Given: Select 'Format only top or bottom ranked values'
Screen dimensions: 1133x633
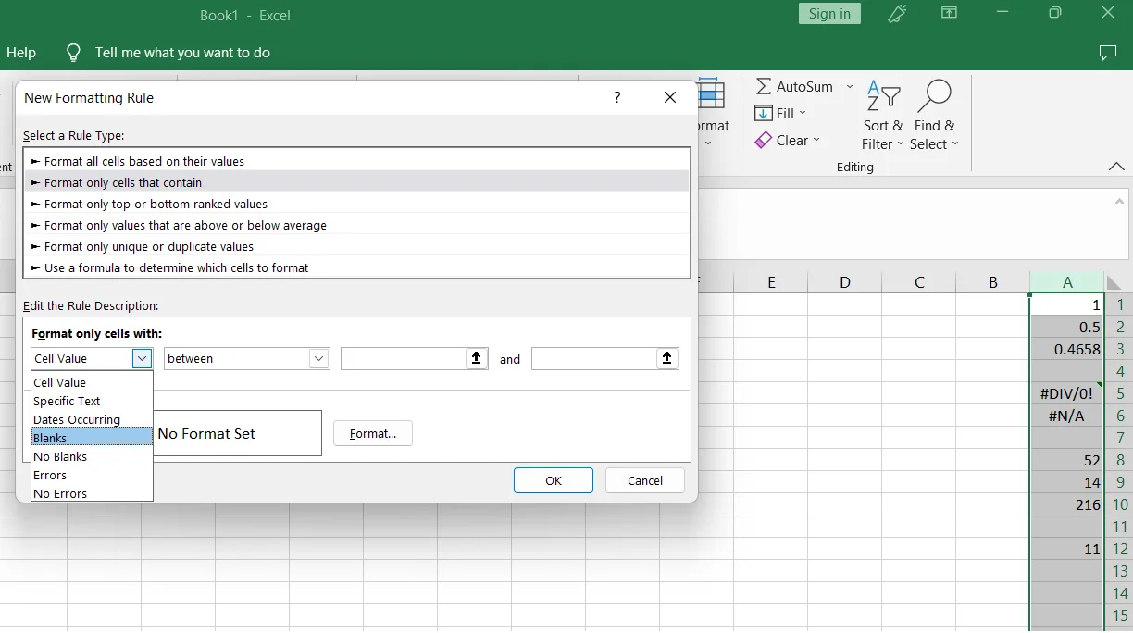Looking at the screenshot, I should 357,204.
